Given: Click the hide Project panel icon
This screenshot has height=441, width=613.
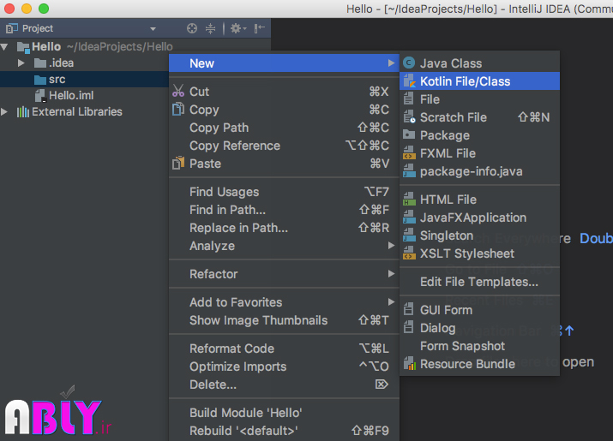Looking at the screenshot, I should point(259,28).
